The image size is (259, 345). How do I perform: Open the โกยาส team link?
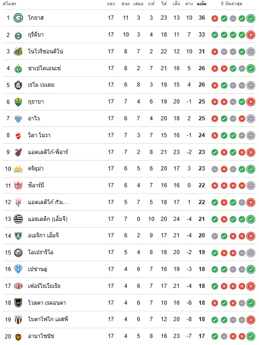click(36, 18)
